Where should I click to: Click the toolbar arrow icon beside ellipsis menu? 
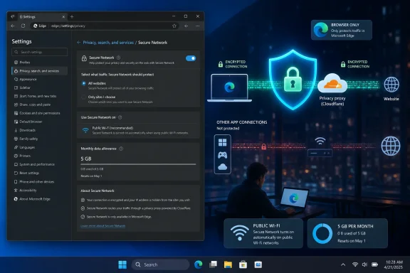pyautogui.click(x=186, y=26)
